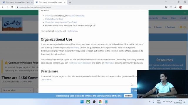Open the translate page icon
The height and width of the screenshot is (105, 188).
(x=166, y=7)
